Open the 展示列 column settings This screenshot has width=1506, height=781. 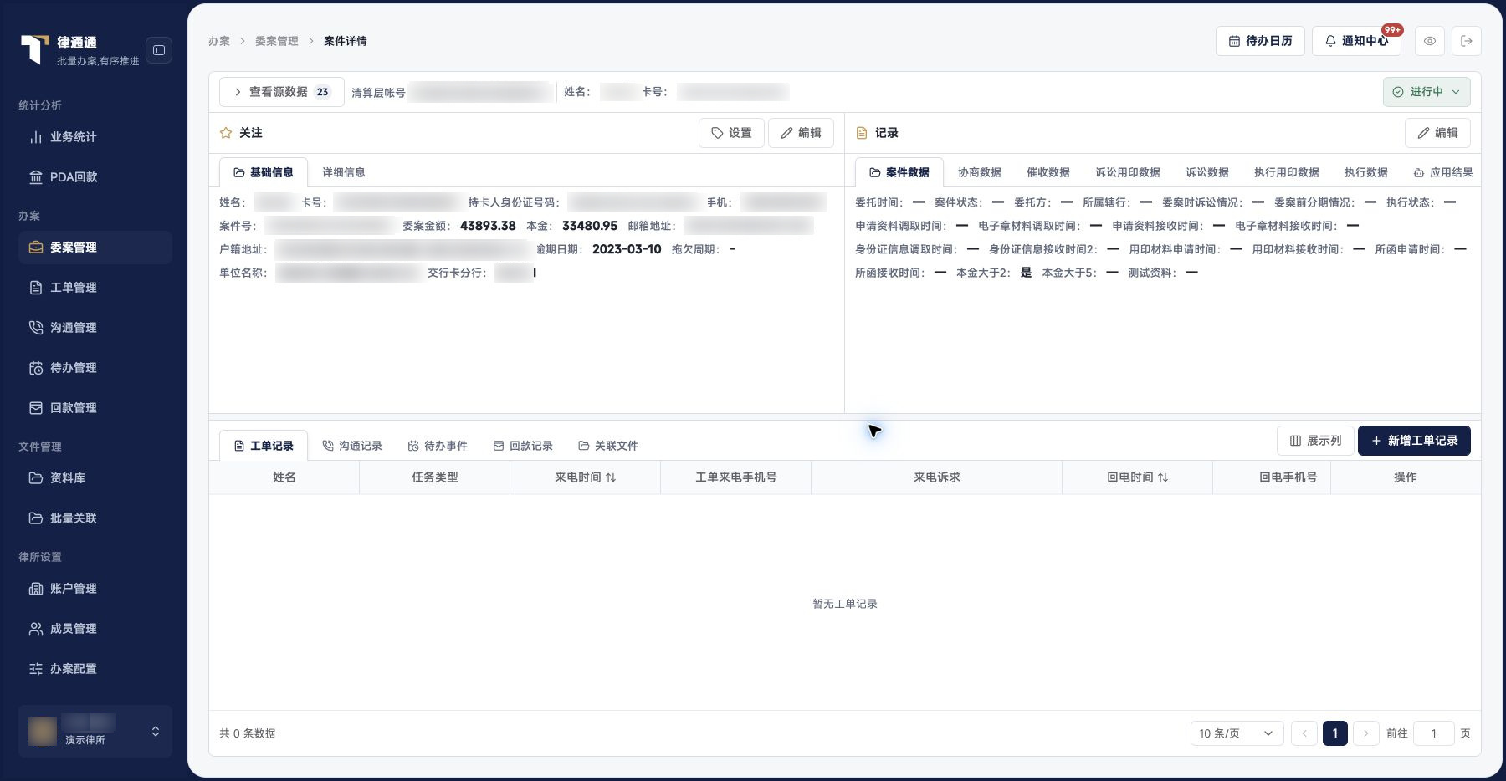coord(1315,441)
